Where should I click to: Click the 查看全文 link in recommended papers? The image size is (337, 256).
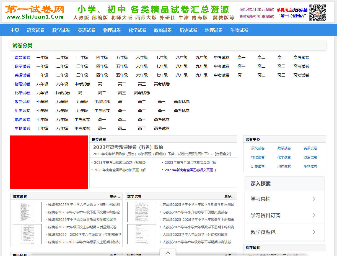pyautogui.click(x=223, y=155)
